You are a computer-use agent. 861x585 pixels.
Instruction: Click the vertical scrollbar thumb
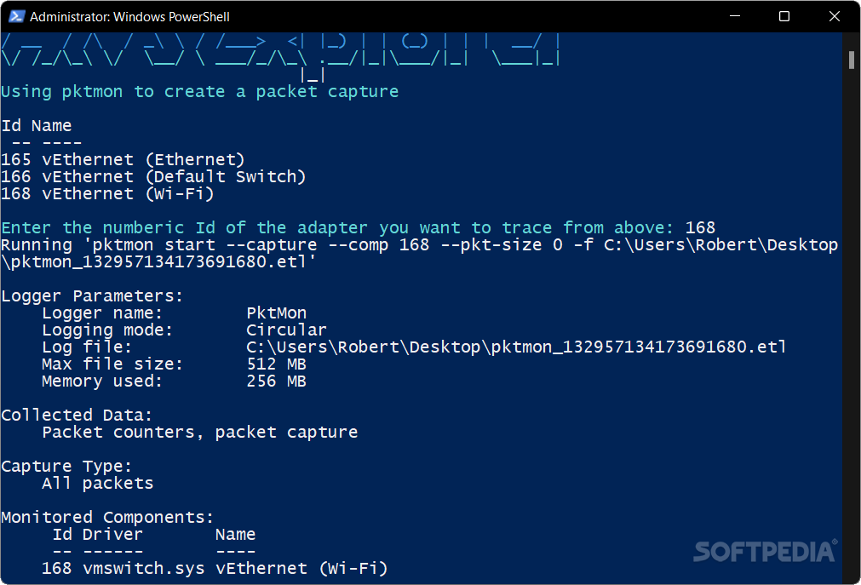click(851, 60)
